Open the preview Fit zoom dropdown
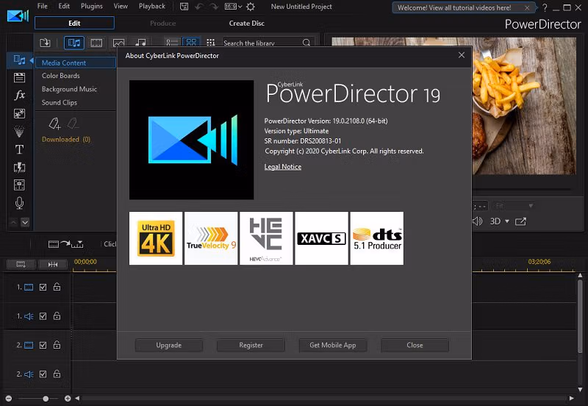The width and height of the screenshot is (588, 406). [513, 206]
